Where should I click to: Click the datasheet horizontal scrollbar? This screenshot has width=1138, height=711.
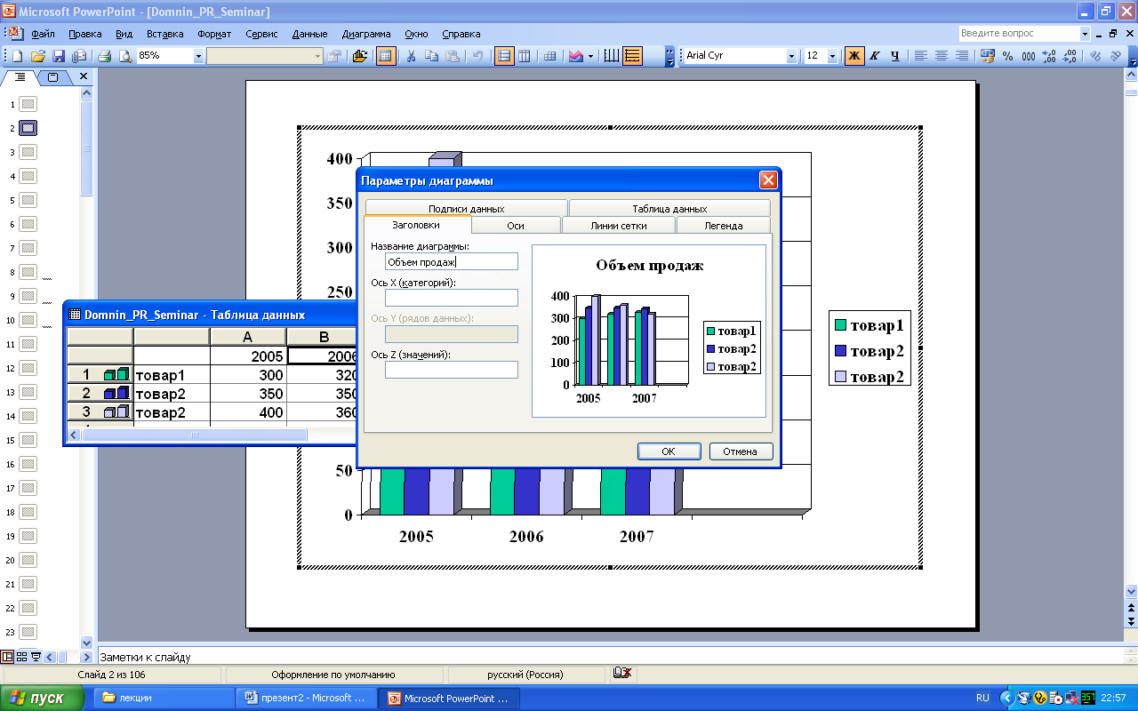(193, 435)
